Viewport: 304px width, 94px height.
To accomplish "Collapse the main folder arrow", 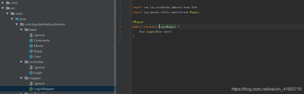I will pyautogui.click(x=7, y=14).
